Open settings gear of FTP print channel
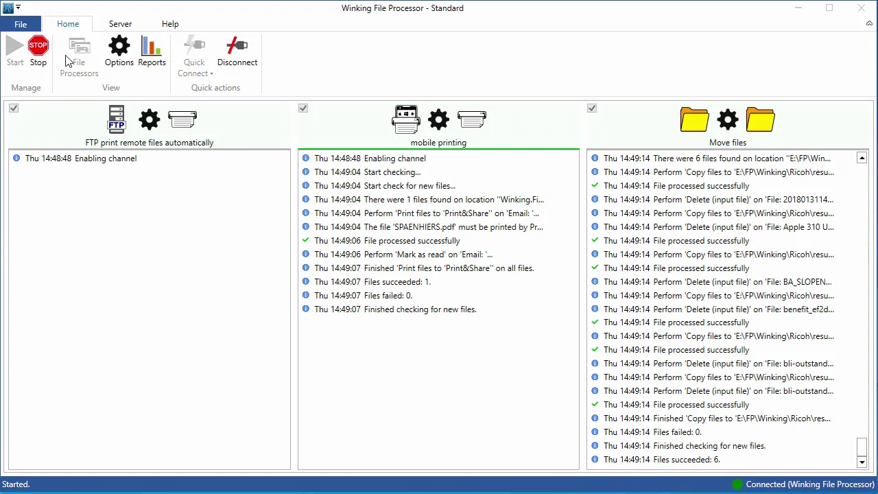 [x=150, y=119]
